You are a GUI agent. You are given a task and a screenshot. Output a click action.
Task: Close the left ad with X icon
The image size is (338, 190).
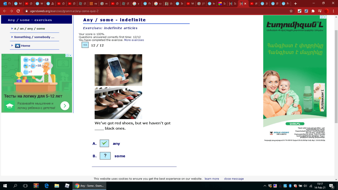(70, 56)
